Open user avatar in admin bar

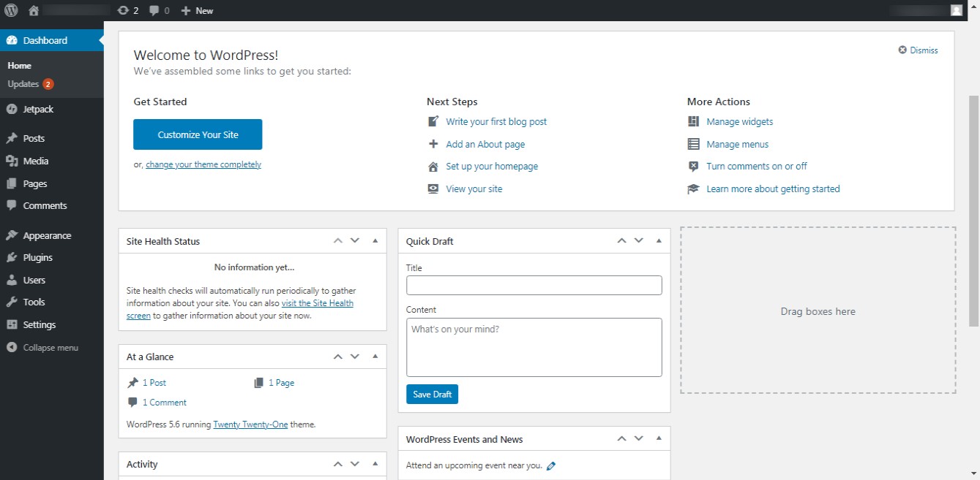click(957, 10)
